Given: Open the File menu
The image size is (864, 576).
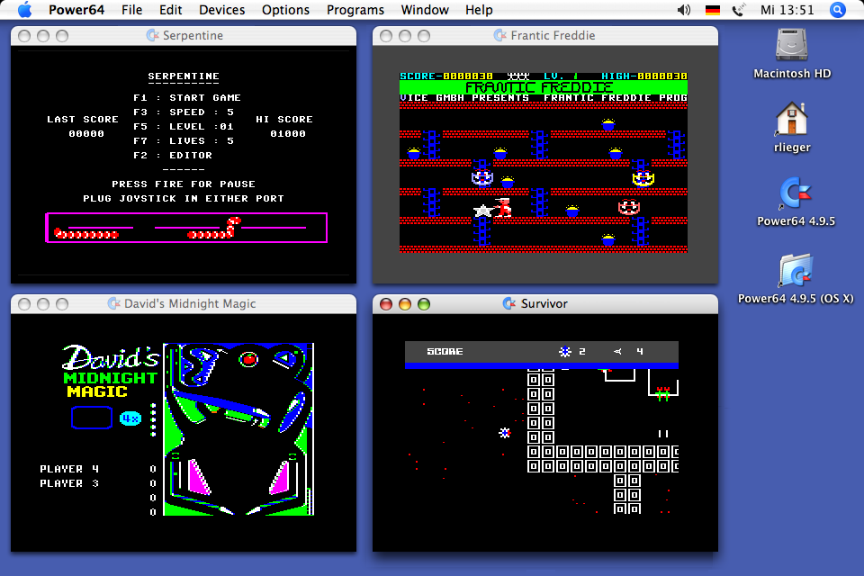Looking at the screenshot, I should click(131, 10).
